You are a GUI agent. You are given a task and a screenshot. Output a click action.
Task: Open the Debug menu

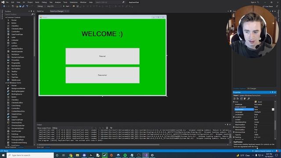coord(44,2)
